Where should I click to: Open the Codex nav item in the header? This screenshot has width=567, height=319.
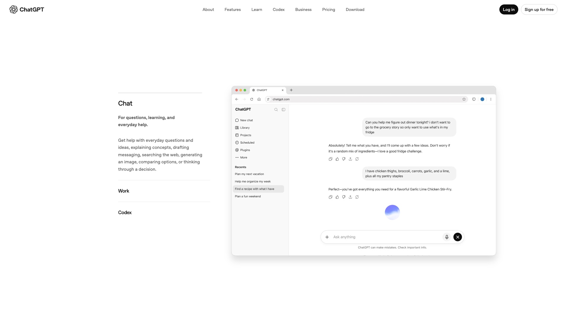click(x=278, y=9)
